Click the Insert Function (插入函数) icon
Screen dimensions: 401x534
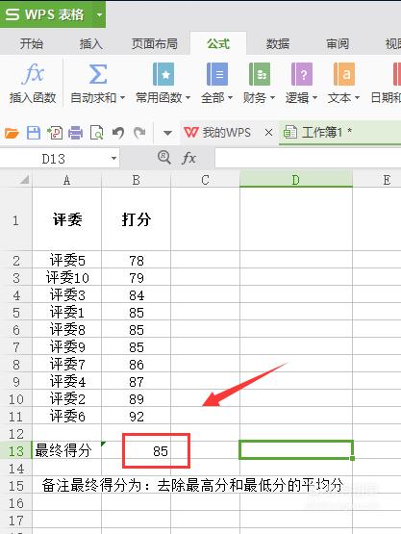pos(33,73)
